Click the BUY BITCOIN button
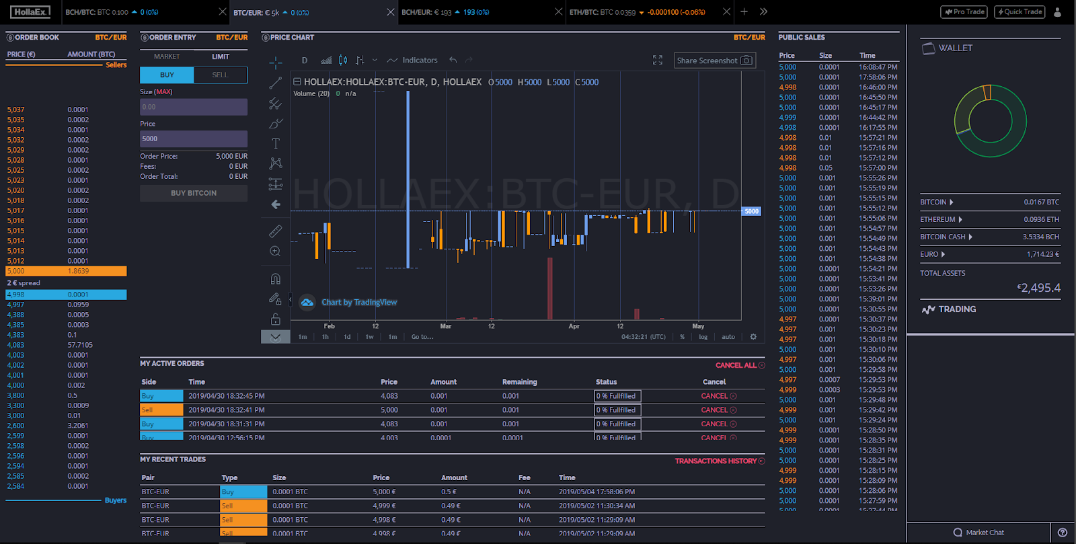 click(x=194, y=193)
